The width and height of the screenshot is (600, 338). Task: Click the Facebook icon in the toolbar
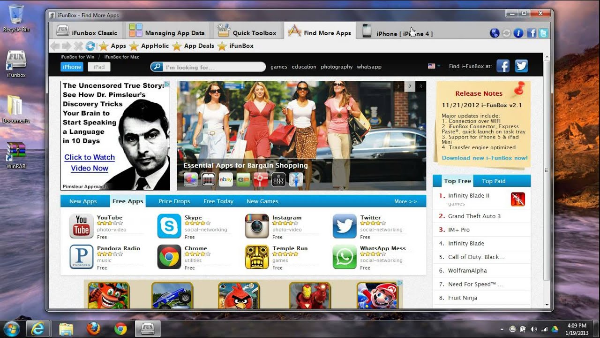[x=531, y=33]
